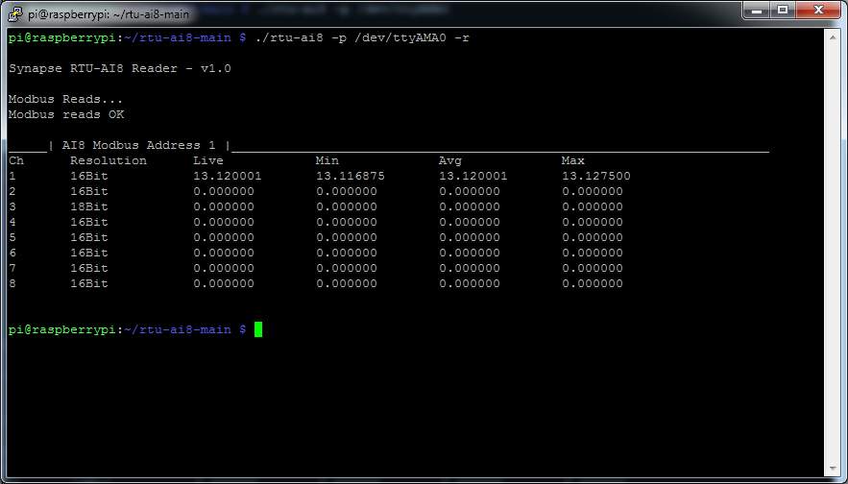
Task: Click the PuTTY icon in the title bar
Action: (15, 13)
